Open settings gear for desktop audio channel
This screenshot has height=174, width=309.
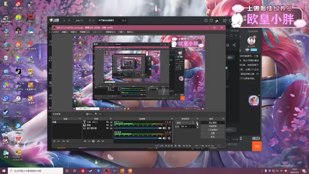[169, 138]
